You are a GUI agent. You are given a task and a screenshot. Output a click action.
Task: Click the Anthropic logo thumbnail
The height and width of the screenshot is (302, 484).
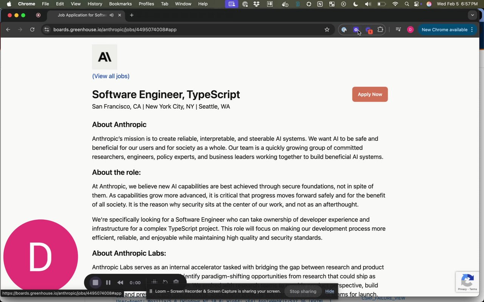(105, 57)
